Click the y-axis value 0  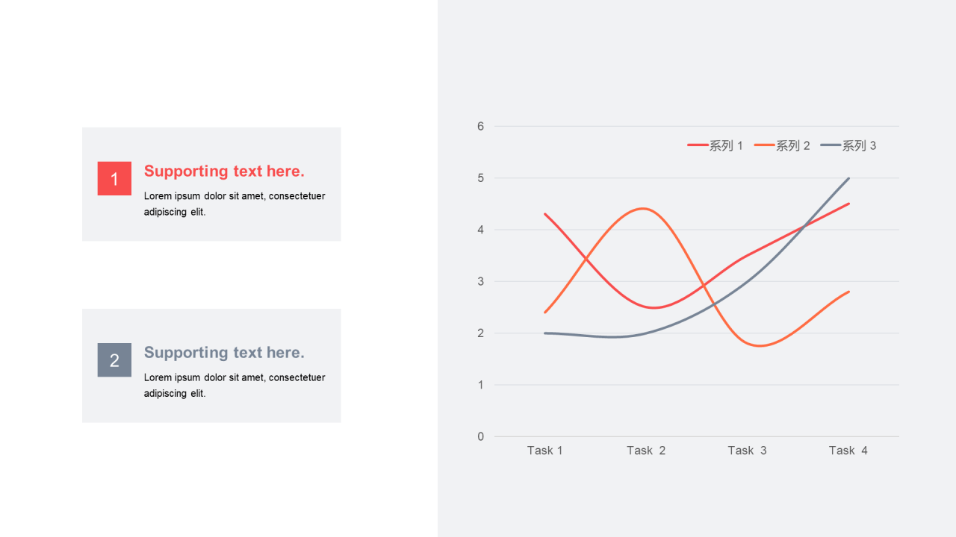coord(481,437)
